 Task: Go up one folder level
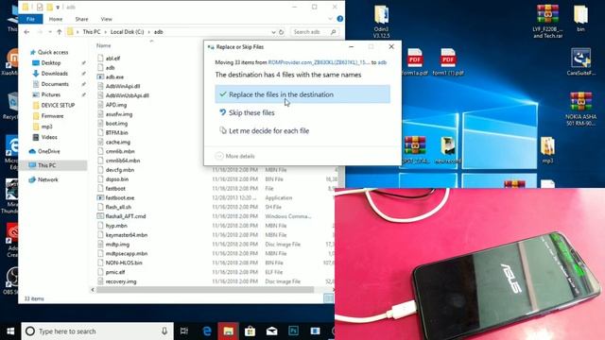point(59,32)
